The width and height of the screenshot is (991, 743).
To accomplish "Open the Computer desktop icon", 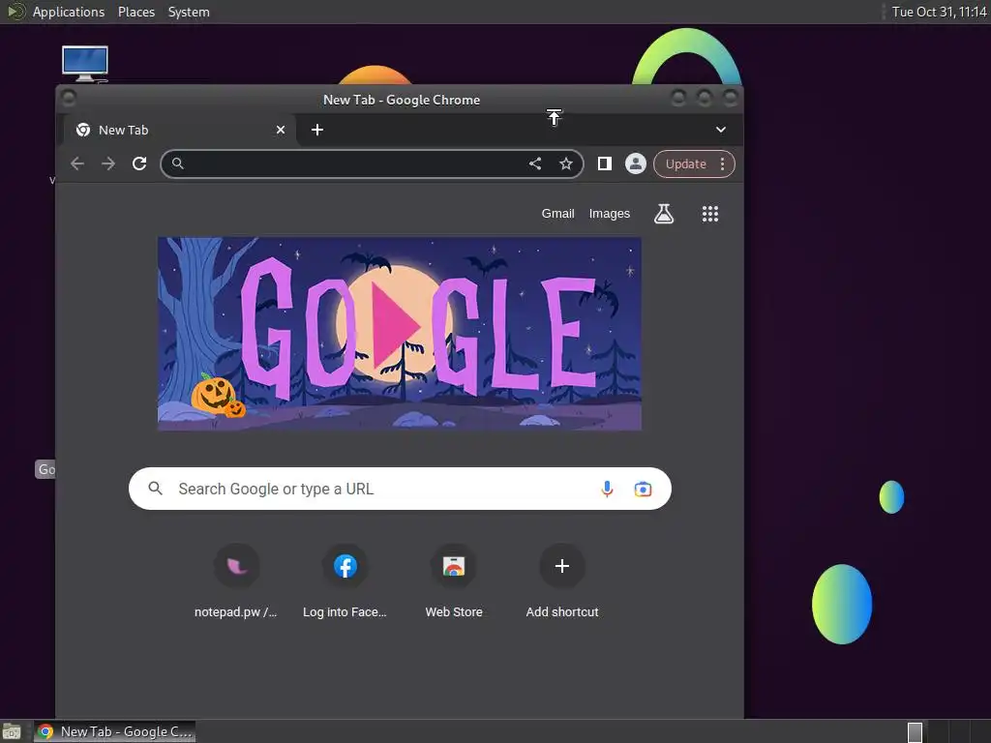I will 85,63.
